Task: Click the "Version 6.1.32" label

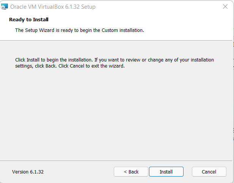Action: (x=28, y=172)
